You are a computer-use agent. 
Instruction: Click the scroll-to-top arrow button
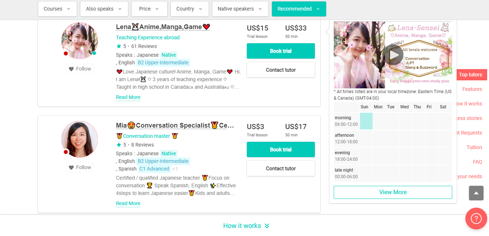[x=476, y=193]
